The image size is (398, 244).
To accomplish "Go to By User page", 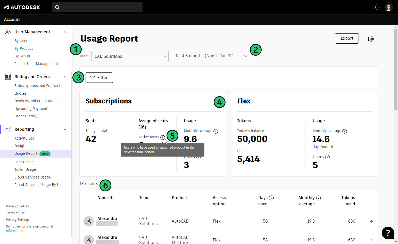I will (21, 41).
